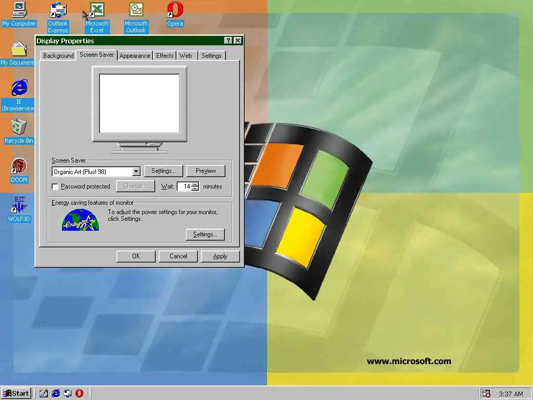
Task: Launch Opera from the quick launch bar
Action: pyautogui.click(x=79, y=393)
